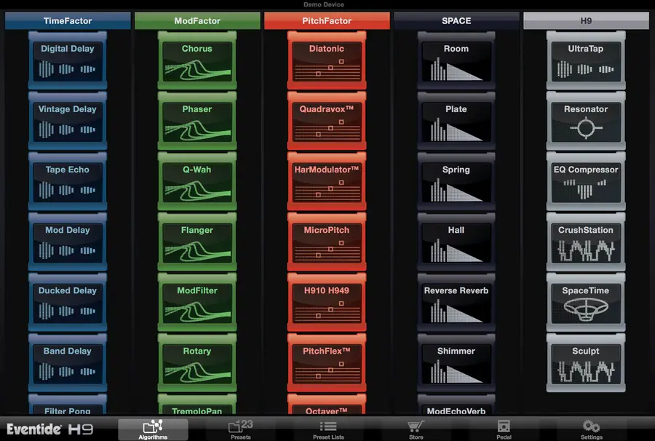This screenshot has width=655, height=441.
Task: Open the H910 H949 algorithm
Action: click(x=327, y=302)
